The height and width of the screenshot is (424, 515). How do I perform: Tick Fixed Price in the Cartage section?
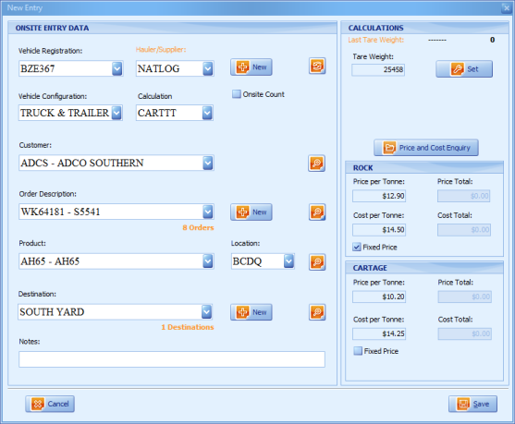point(358,351)
